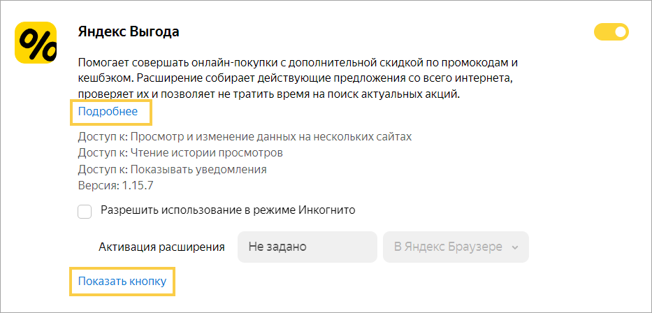
Task: Click the 'Чтение истории просмотров' access line
Action: tap(180, 152)
